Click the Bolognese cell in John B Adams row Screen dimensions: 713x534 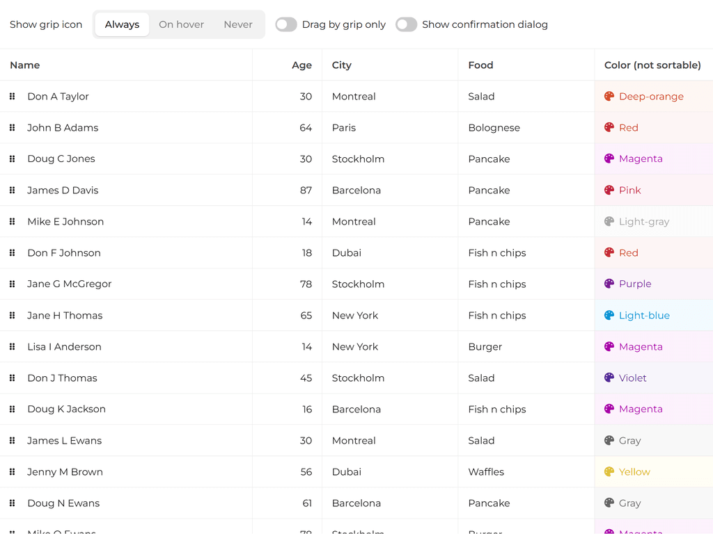(x=494, y=128)
